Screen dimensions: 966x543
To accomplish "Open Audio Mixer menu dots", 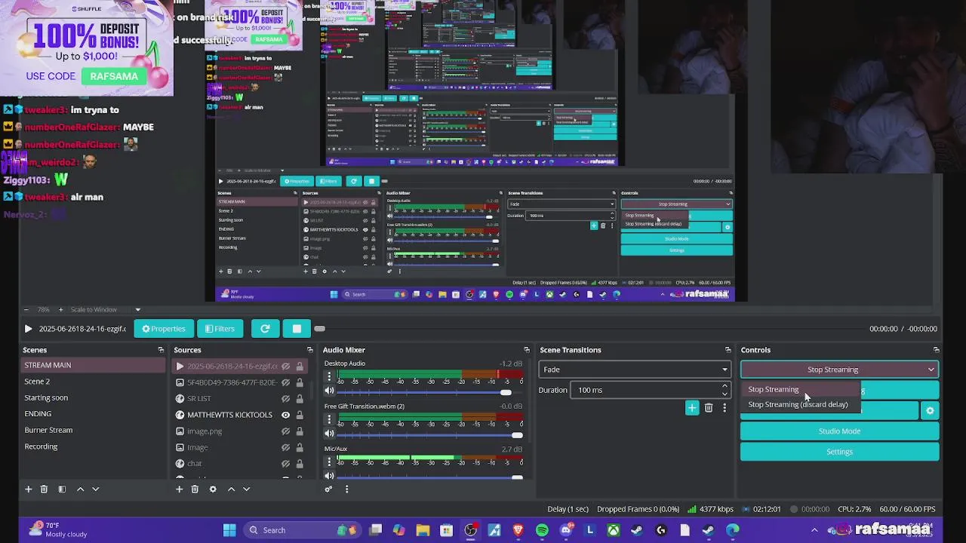I will [x=346, y=489].
